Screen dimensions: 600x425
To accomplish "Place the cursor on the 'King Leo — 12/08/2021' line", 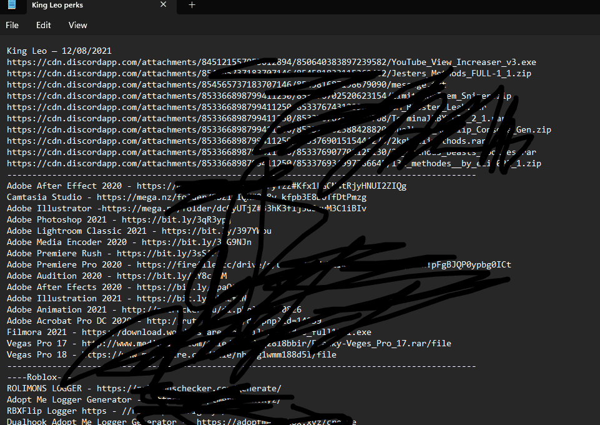I will pyautogui.click(x=59, y=51).
